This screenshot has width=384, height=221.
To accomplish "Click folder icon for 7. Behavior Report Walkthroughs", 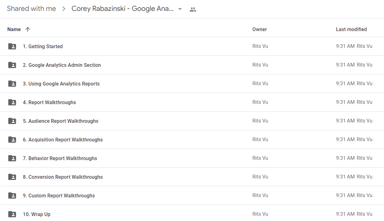I will tap(12, 158).
